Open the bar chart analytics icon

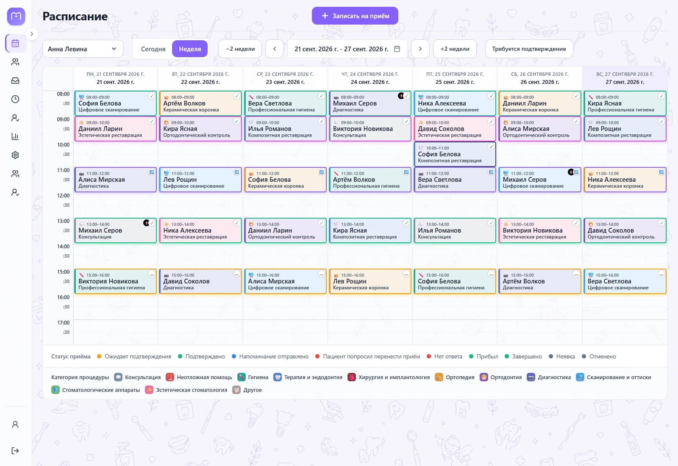point(15,136)
